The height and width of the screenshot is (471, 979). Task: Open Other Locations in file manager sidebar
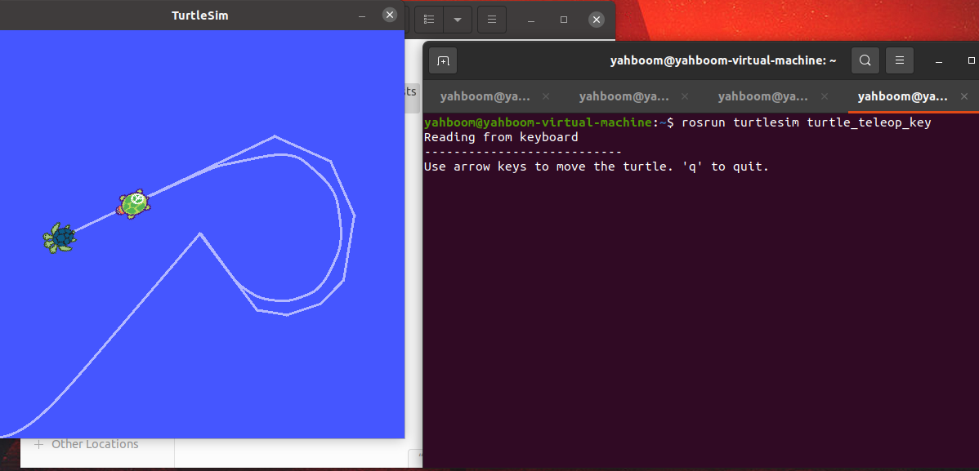click(95, 445)
